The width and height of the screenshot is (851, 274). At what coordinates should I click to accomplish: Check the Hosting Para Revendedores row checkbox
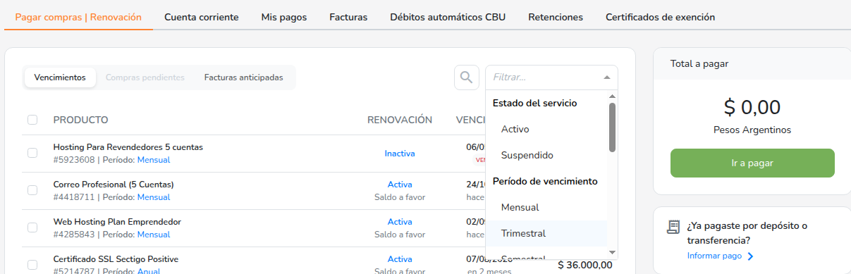32,153
